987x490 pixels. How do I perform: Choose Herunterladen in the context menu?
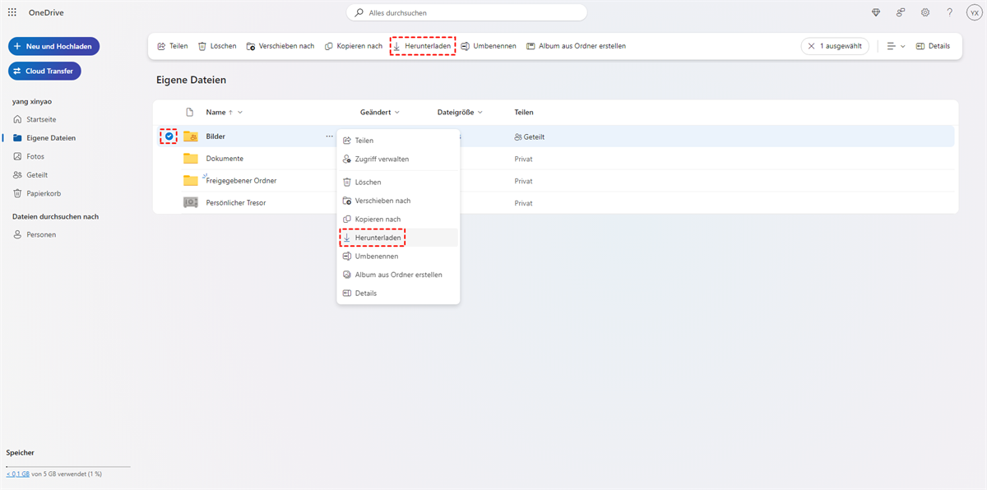pos(378,238)
